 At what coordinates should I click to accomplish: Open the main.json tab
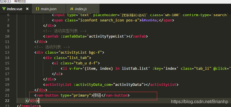49,9
